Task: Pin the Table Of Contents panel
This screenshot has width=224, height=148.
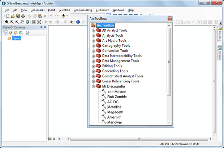Action: [x=41, y=27]
